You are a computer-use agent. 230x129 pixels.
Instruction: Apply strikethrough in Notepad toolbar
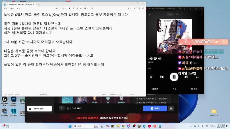coord(77,9)
